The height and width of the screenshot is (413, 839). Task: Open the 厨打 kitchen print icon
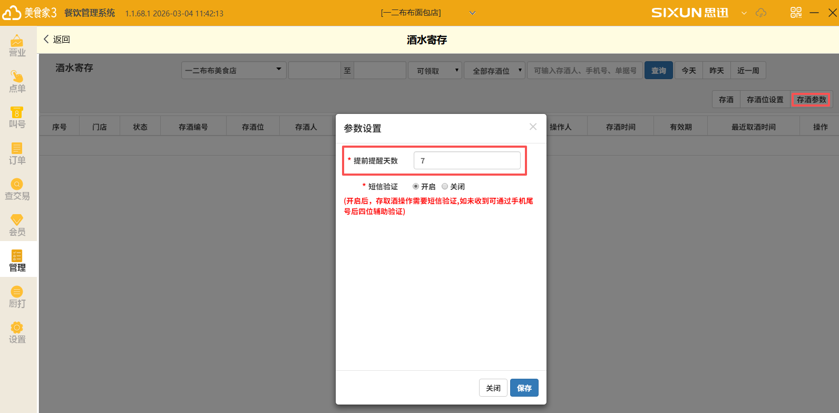[x=17, y=296]
